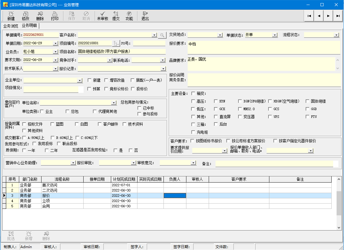Click the top toolbar 删除 icon

(x=40, y=16)
